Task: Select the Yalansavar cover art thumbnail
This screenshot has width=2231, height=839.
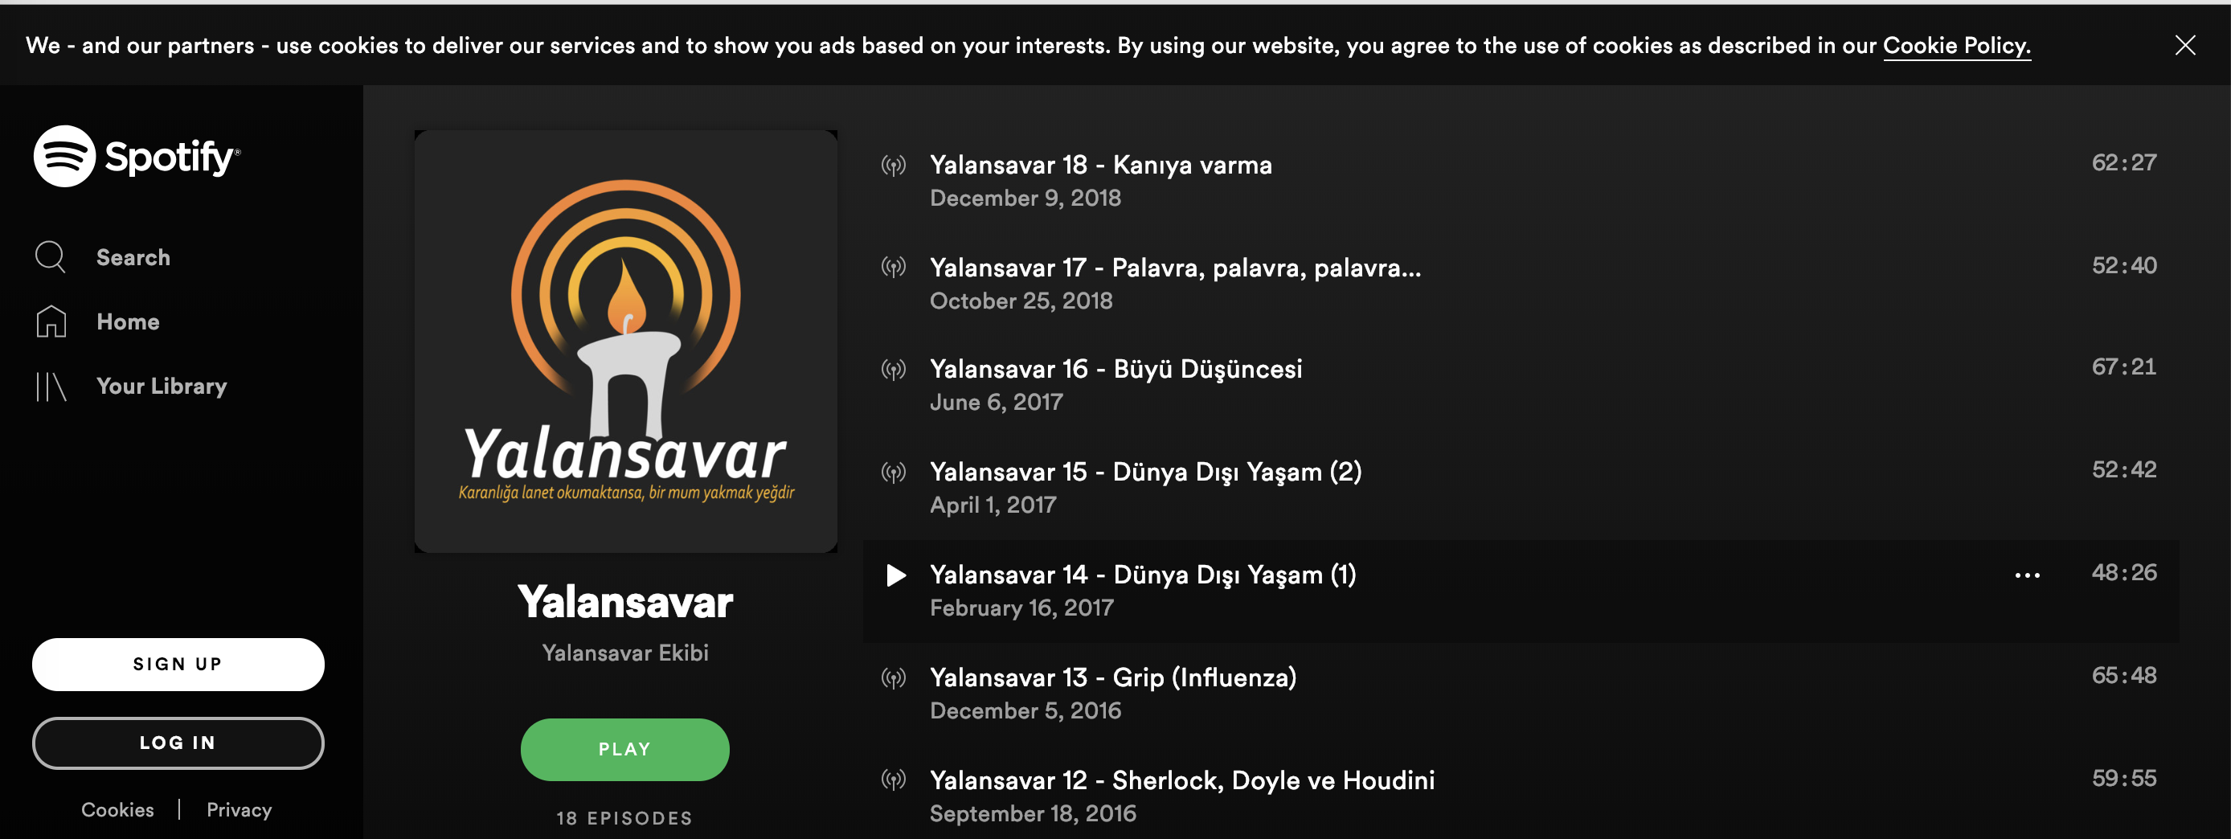Action: coord(625,341)
